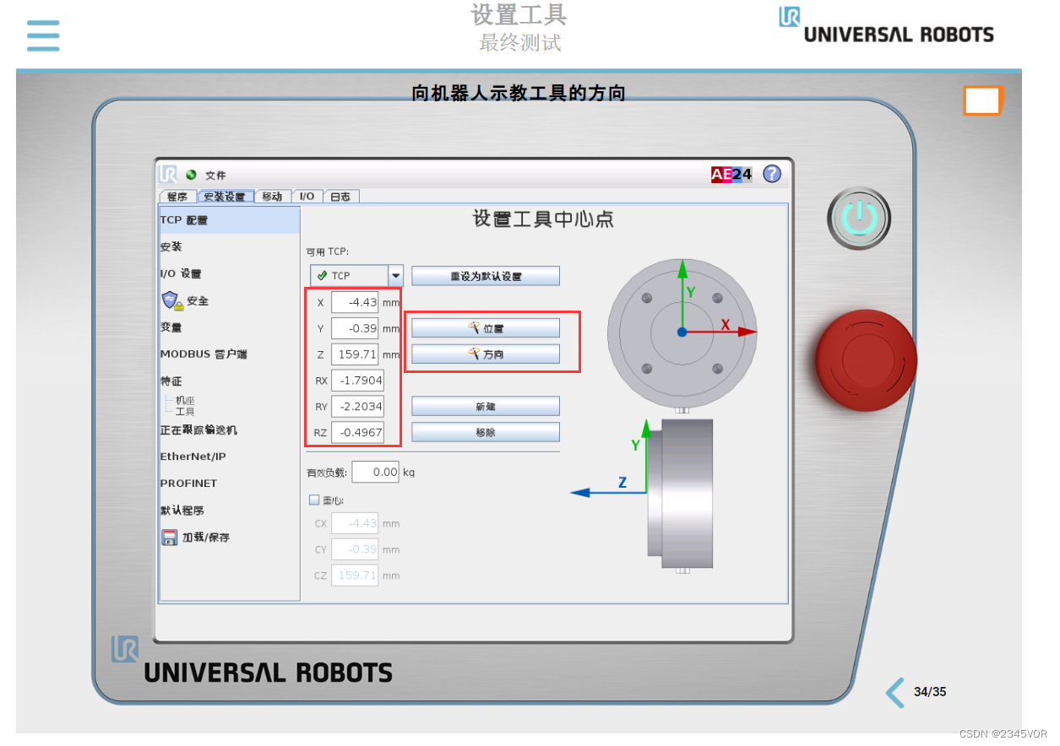
Task: Click the X field showing -4.43
Action: (355, 302)
